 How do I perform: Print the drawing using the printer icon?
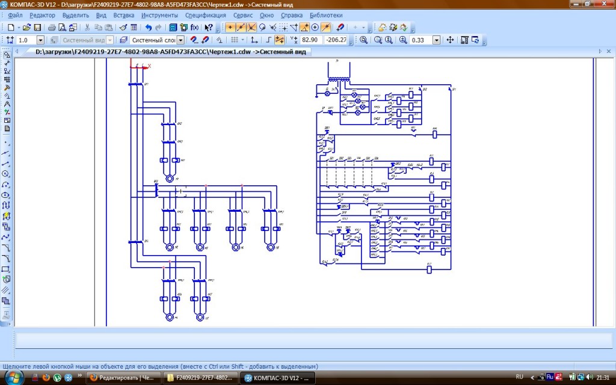point(52,28)
